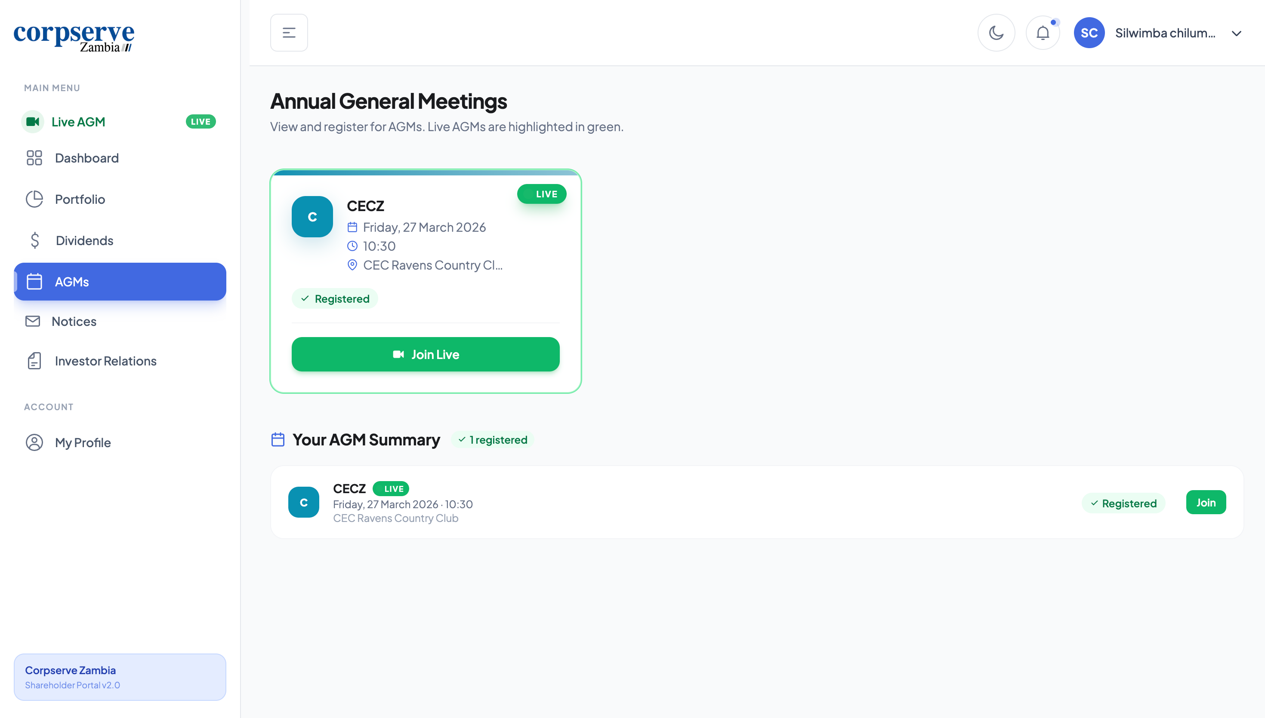Click the CECZ card's teal C thumbnail

coord(312,217)
